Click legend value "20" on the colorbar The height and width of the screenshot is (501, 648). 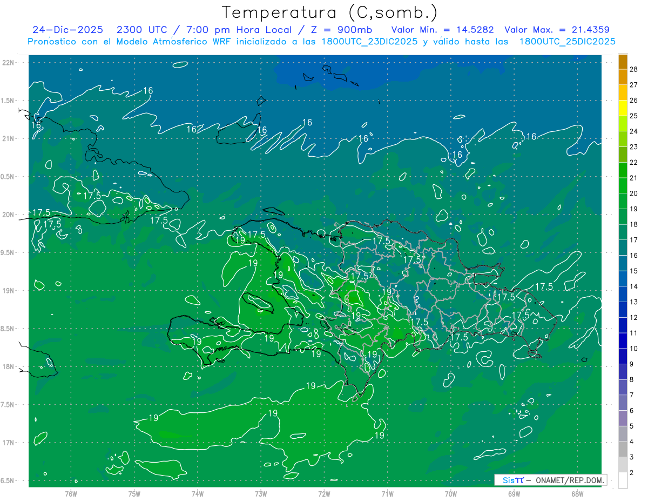634,193
